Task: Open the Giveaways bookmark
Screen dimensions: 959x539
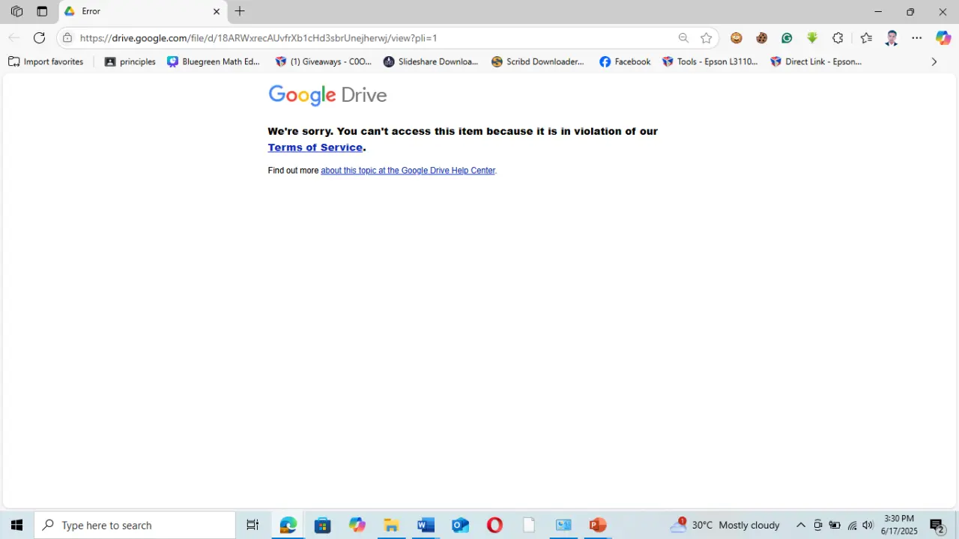Action: [x=323, y=62]
